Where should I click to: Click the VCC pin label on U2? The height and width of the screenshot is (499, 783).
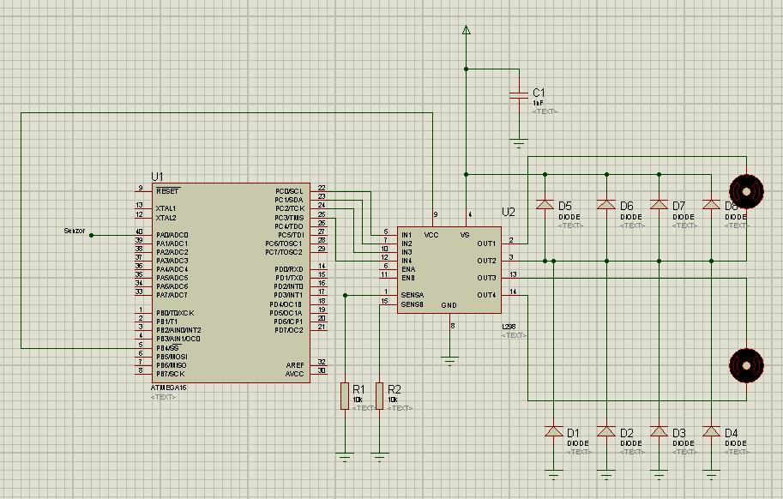[431, 235]
